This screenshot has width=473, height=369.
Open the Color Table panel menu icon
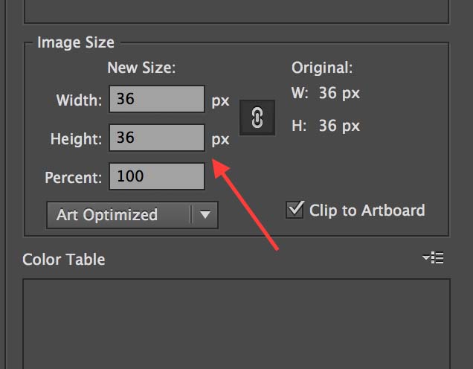433,258
